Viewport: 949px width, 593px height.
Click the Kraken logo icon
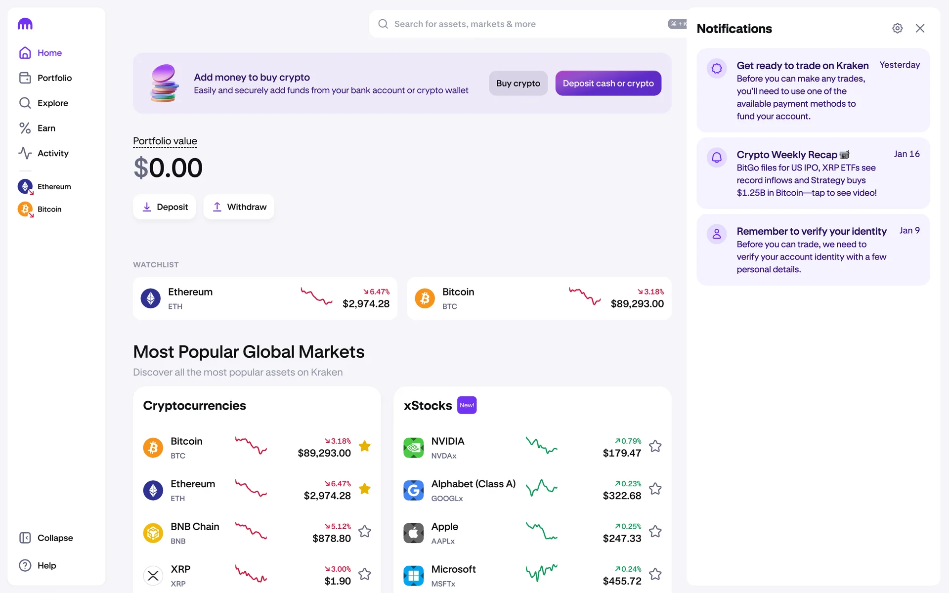25,24
